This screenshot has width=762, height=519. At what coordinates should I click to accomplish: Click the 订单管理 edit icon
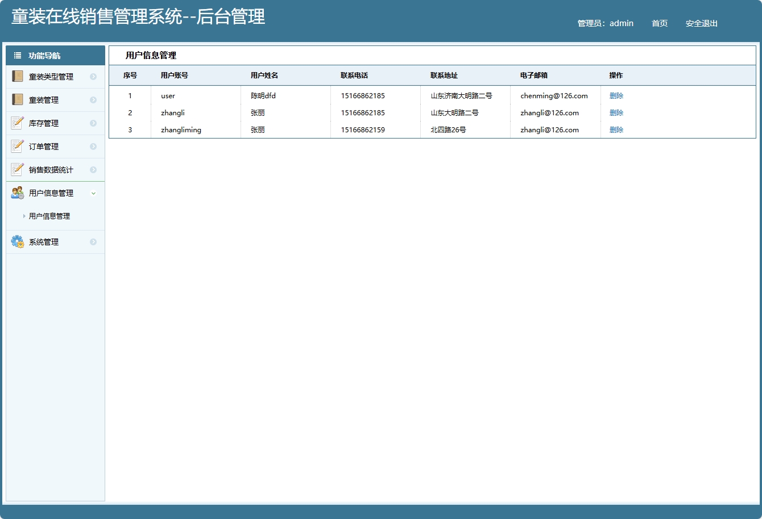[x=17, y=146]
